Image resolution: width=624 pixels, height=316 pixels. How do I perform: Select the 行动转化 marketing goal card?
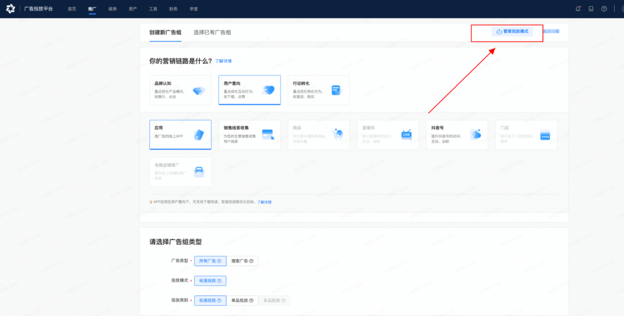point(318,90)
